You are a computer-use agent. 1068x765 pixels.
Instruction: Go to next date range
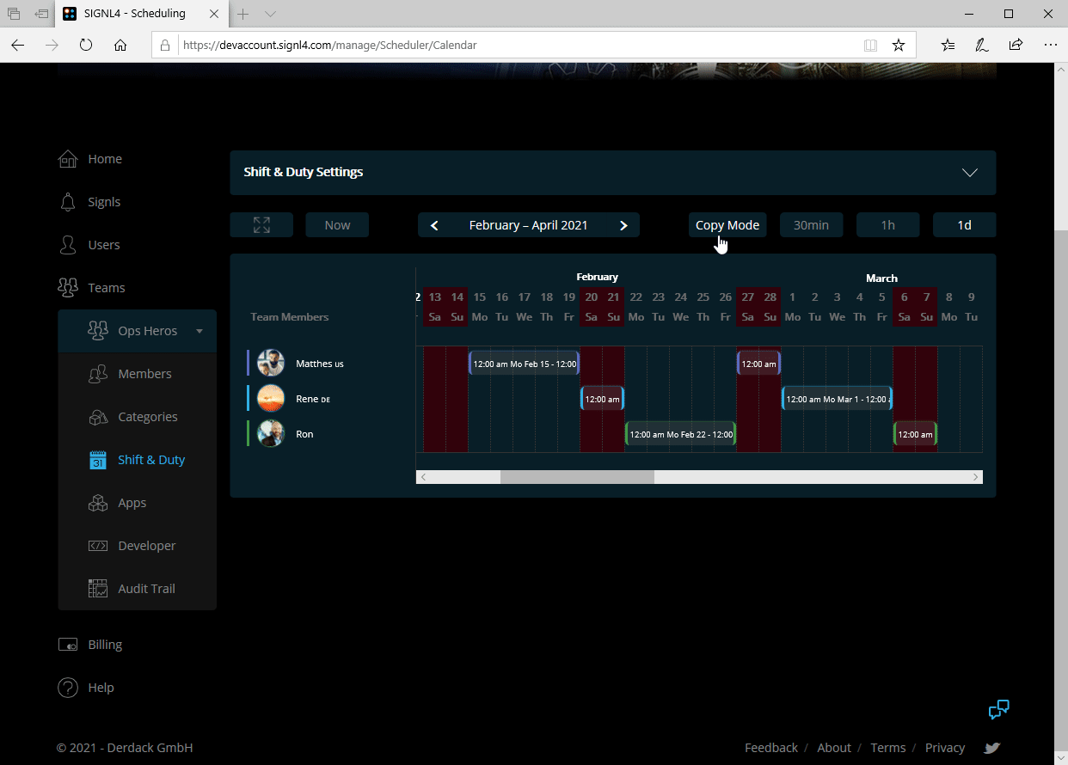(623, 225)
